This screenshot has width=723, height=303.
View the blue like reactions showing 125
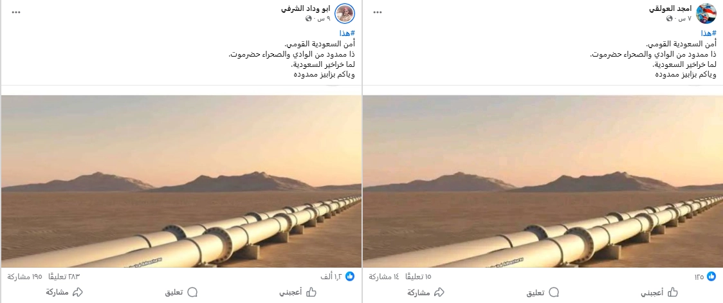(711, 277)
